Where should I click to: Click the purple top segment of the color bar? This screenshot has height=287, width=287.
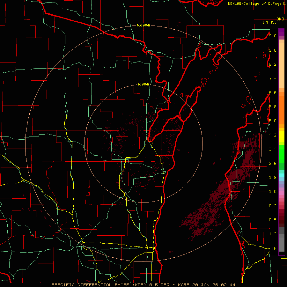tap(282, 32)
